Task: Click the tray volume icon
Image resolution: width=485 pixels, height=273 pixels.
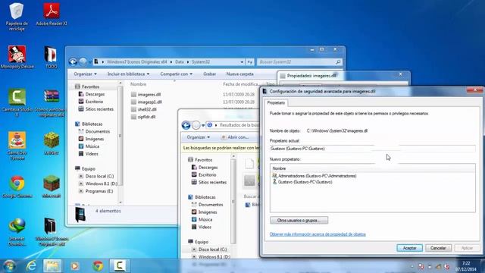Action: pyautogui.click(x=447, y=266)
